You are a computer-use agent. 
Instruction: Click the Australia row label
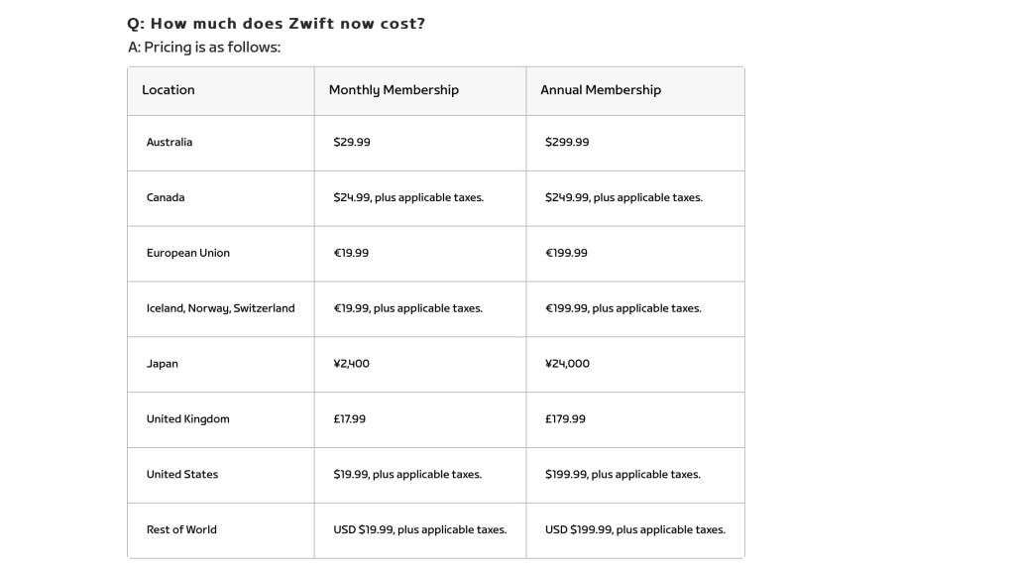pyautogui.click(x=169, y=143)
